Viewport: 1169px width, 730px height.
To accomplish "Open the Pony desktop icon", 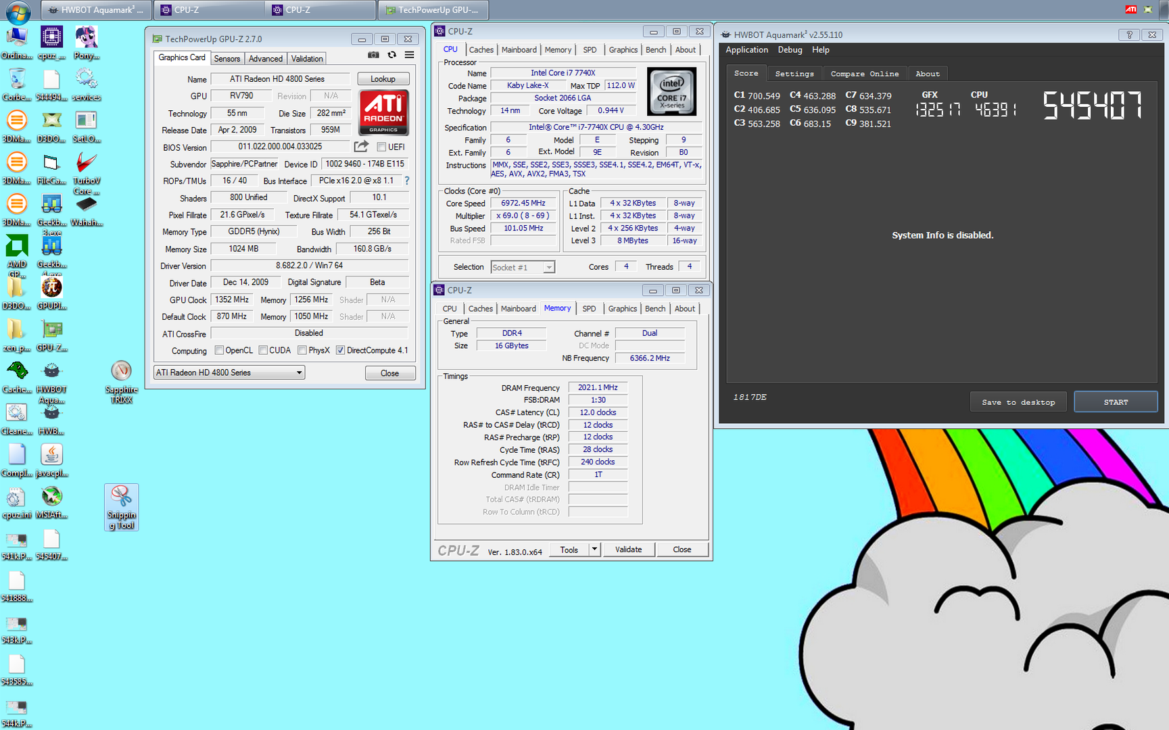I will [x=87, y=43].
